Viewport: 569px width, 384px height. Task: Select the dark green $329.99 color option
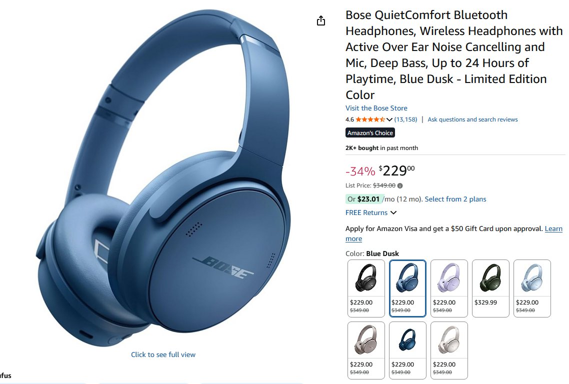(490, 288)
